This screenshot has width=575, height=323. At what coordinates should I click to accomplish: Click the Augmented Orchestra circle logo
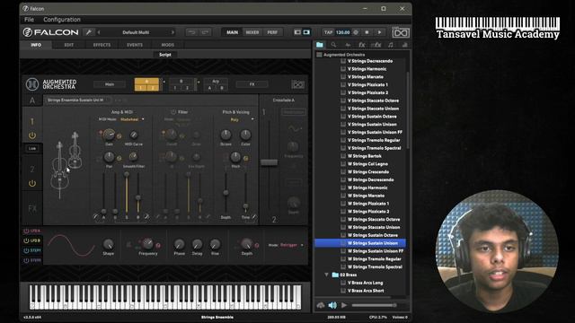coord(32,84)
